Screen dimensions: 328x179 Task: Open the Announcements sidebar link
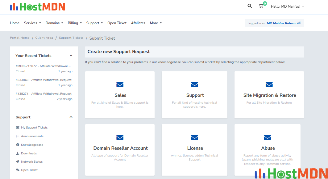tap(32, 136)
